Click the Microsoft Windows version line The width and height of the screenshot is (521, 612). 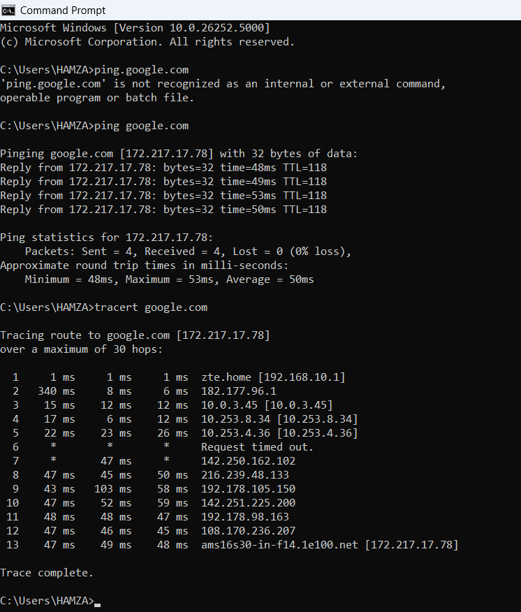coord(135,28)
